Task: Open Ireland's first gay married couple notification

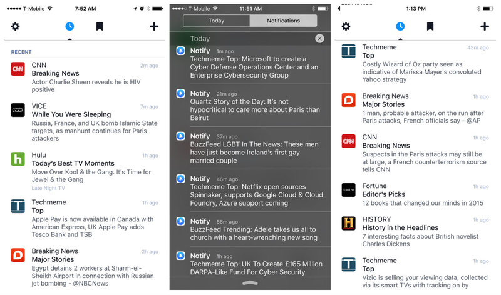Action: [x=254, y=152]
